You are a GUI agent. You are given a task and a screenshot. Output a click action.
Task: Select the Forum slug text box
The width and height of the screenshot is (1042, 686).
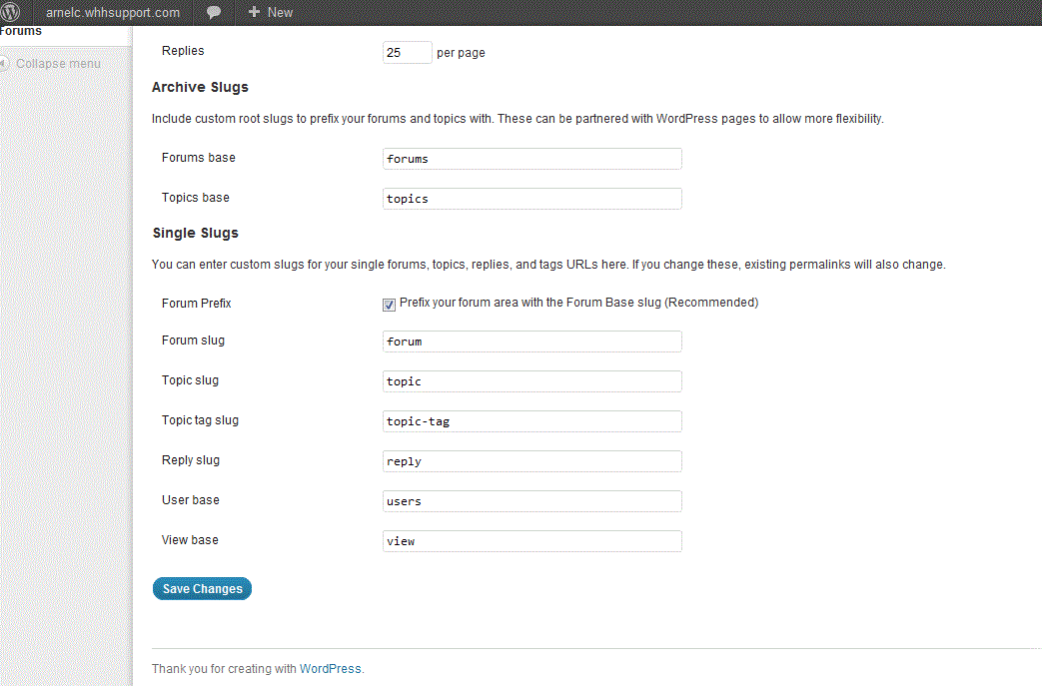click(x=531, y=342)
